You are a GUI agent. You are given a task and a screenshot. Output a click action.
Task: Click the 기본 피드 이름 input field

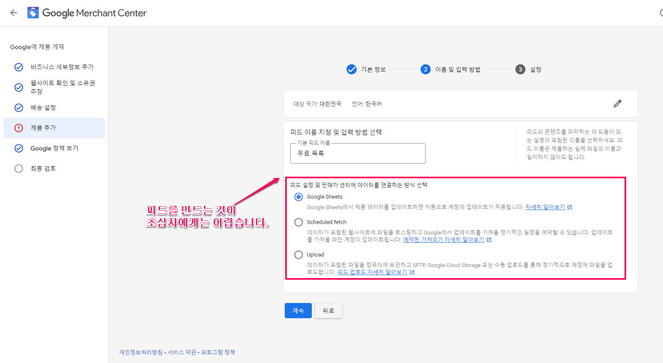click(358, 153)
